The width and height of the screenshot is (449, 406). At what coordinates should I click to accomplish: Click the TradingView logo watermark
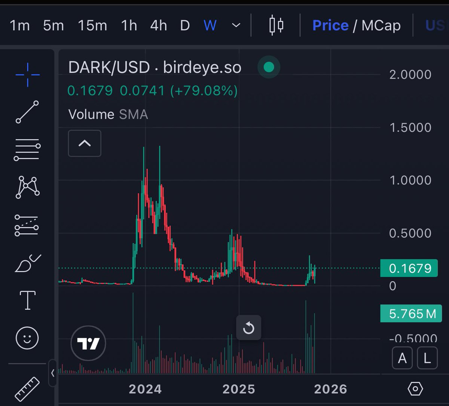click(88, 344)
